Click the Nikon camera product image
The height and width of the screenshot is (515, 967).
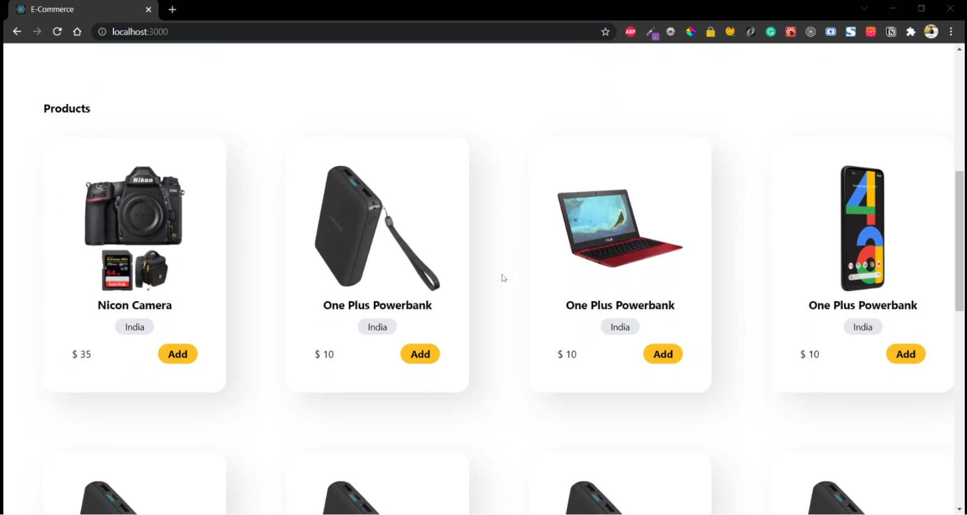(x=135, y=228)
